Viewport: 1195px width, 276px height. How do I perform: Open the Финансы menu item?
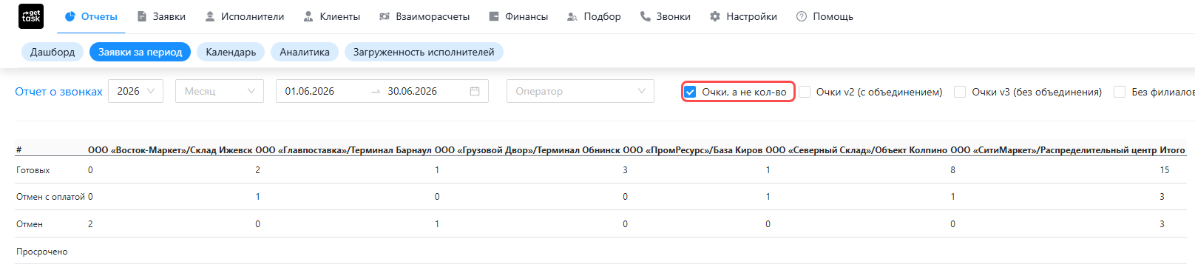click(518, 16)
